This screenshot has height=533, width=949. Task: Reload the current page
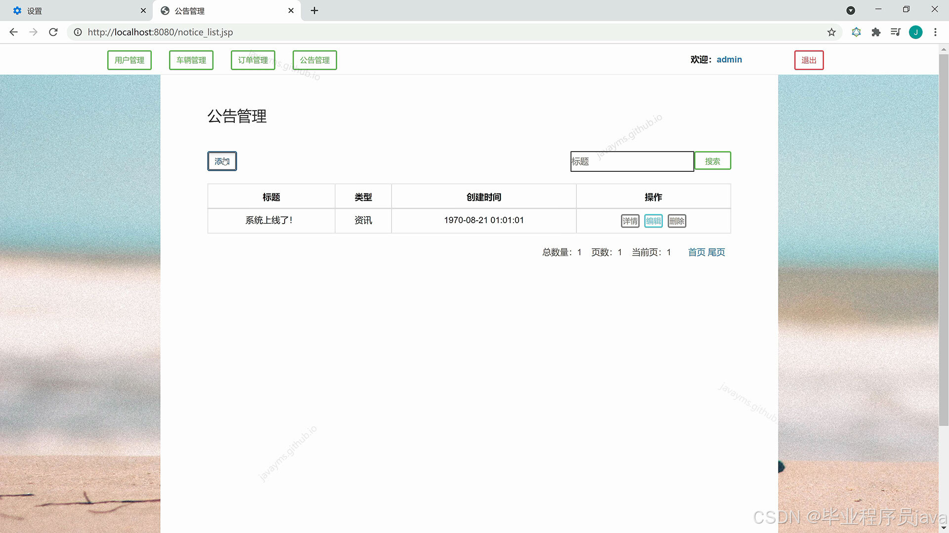(x=53, y=32)
